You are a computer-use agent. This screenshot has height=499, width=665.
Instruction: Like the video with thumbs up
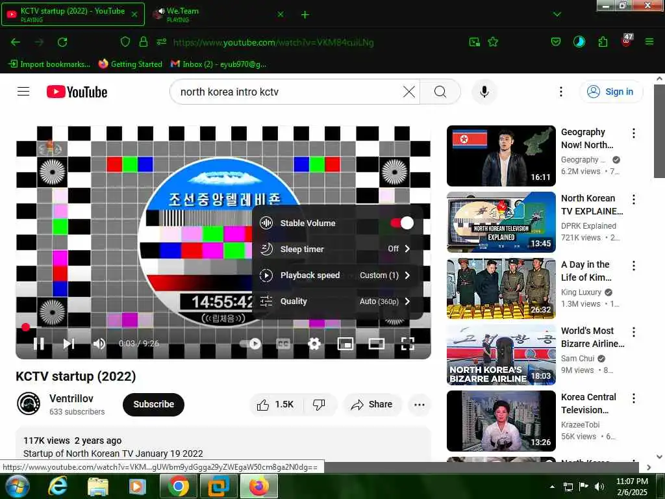tap(275, 404)
